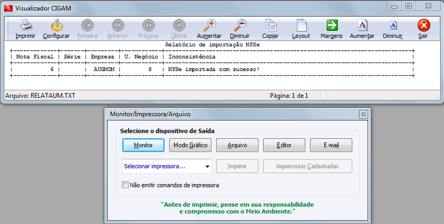Maximize the Visualizador CIGAM window
This screenshot has height=224, width=444.
(x=408, y=6)
